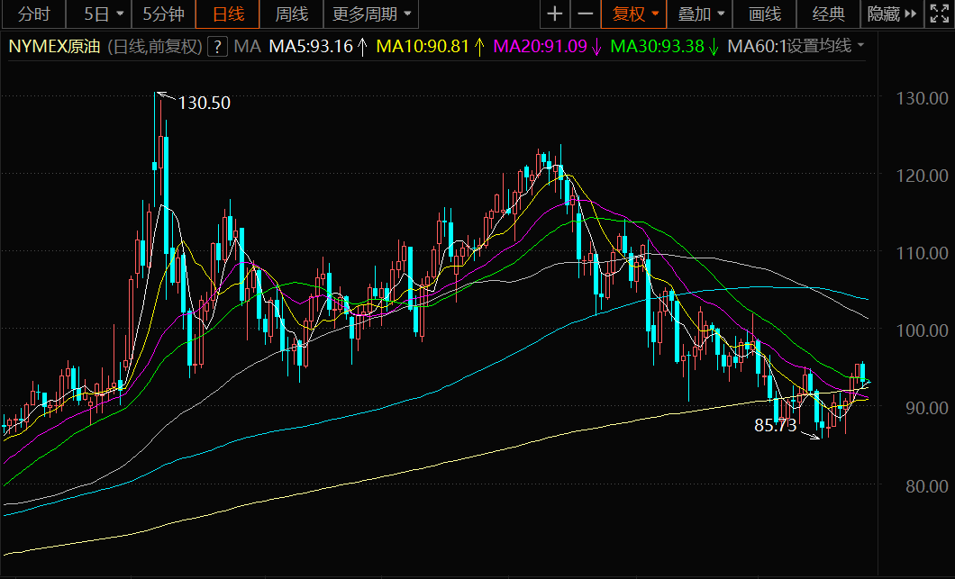Click the 130.50 high price marker

click(x=204, y=103)
